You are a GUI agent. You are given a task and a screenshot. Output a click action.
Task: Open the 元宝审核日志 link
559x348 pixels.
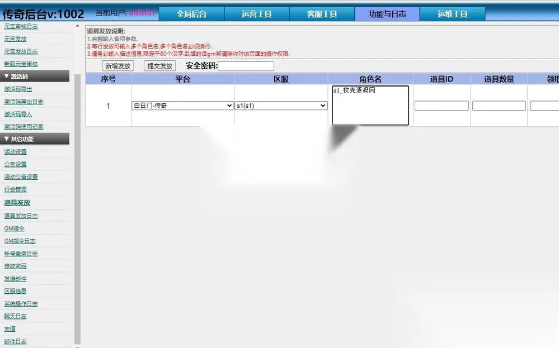point(21,26)
